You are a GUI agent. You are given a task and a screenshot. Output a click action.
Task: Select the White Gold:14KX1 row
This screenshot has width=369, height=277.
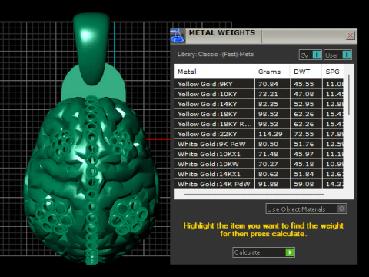(x=258, y=174)
